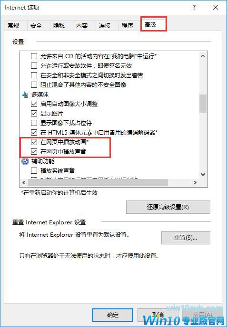Close the Internet 选项 dialog with X
The image size is (227, 327).
[x=216, y=8]
